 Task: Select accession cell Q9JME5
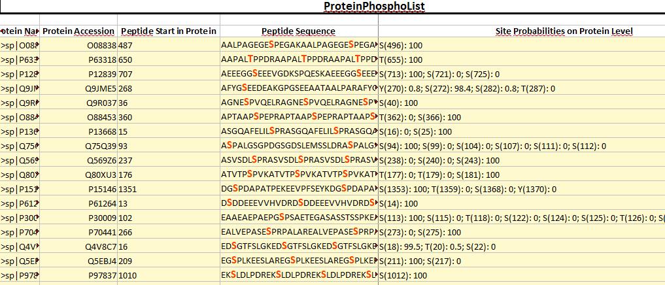(x=78, y=89)
